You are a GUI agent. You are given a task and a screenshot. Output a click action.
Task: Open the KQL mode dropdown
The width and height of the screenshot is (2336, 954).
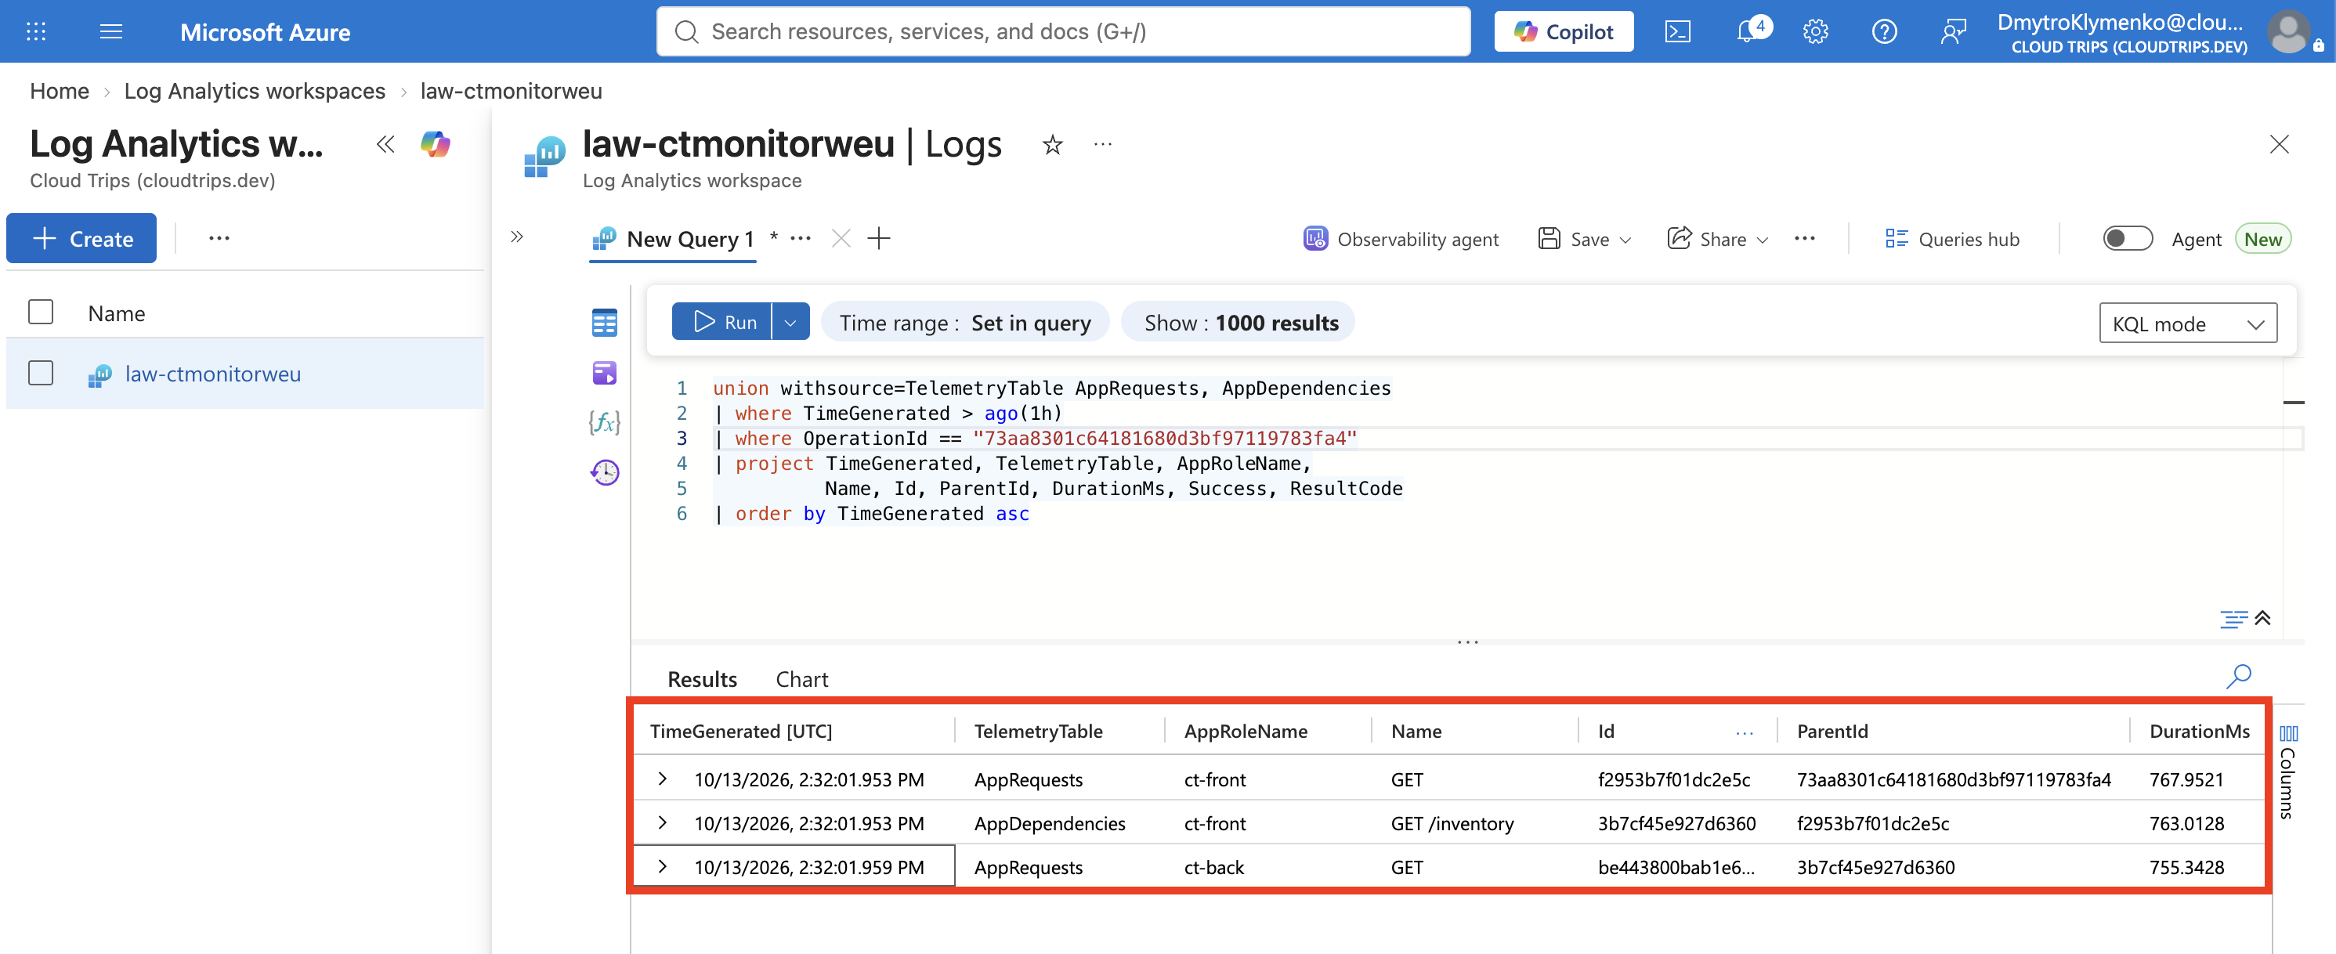click(x=2187, y=323)
